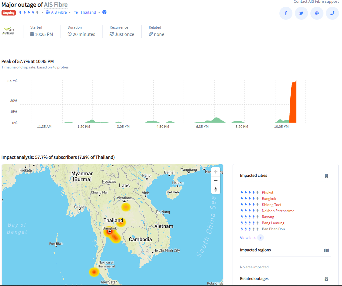Click the Impacted cities building icon

click(326, 176)
